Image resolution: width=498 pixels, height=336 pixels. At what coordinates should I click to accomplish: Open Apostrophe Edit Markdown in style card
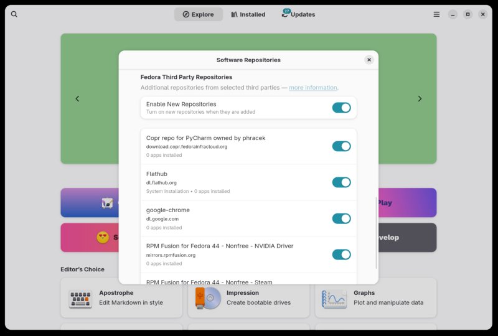click(121, 297)
